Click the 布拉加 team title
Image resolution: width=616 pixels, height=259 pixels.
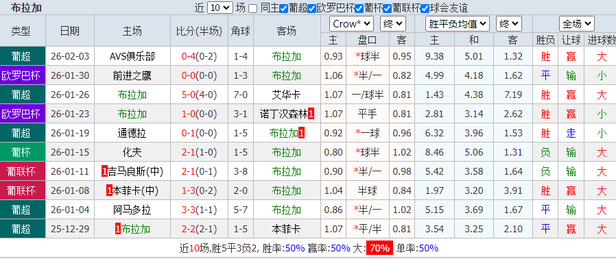click(x=26, y=8)
